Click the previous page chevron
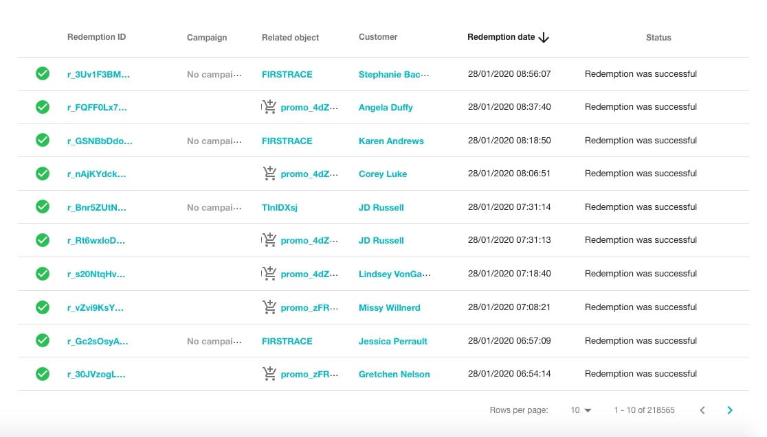Screen dimensions: 767x437 (702, 410)
